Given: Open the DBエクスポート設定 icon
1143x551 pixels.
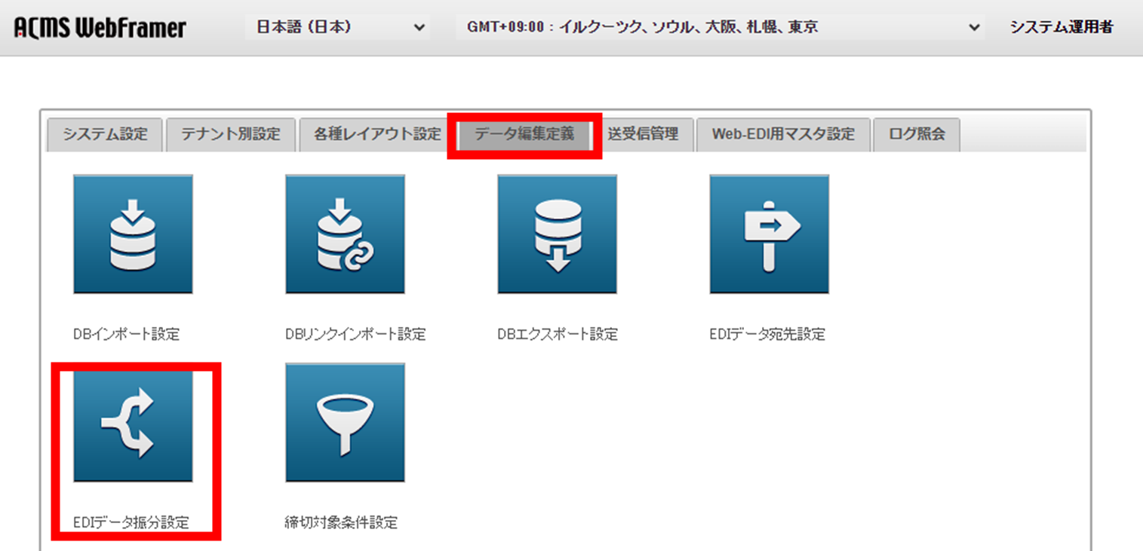Looking at the screenshot, I should click(557, 234).
